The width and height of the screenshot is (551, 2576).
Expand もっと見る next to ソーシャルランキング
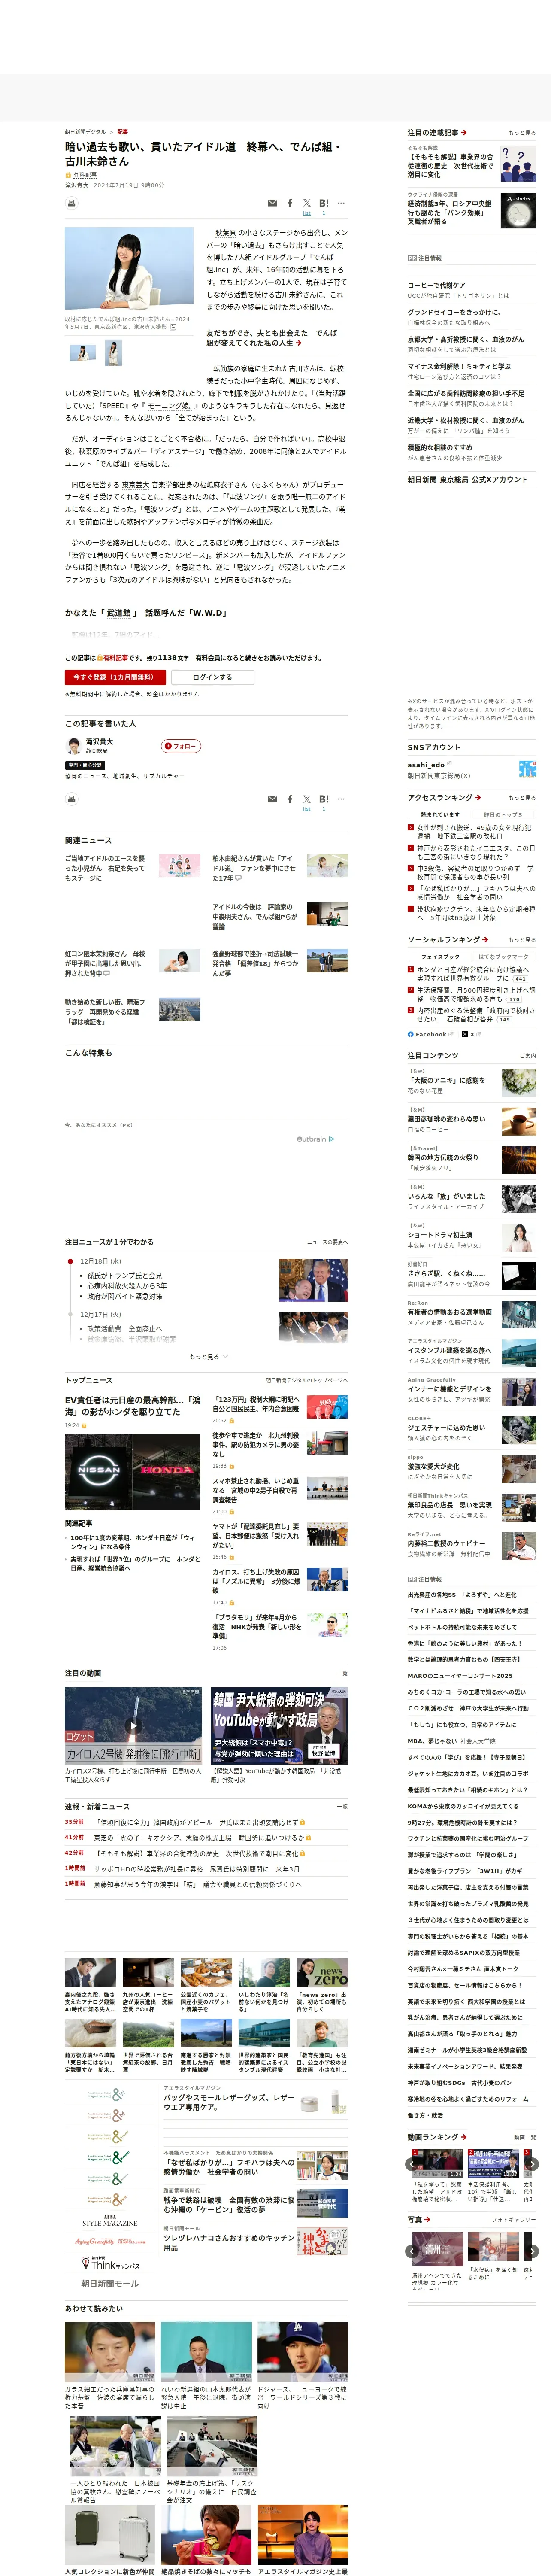(x=521, y=940)
